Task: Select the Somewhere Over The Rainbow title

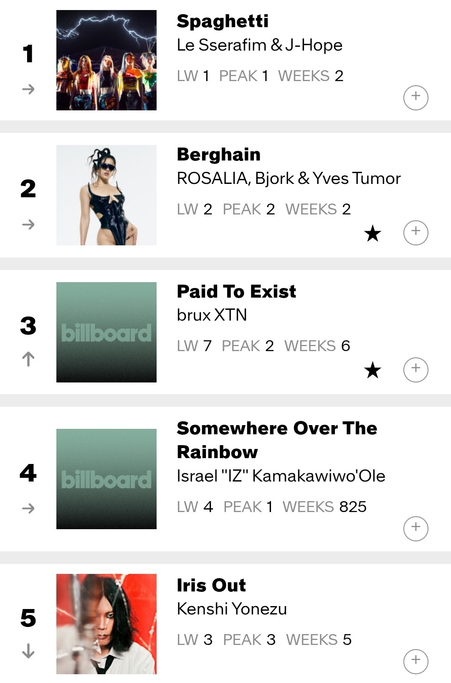Action: click(x=276, y=440)
